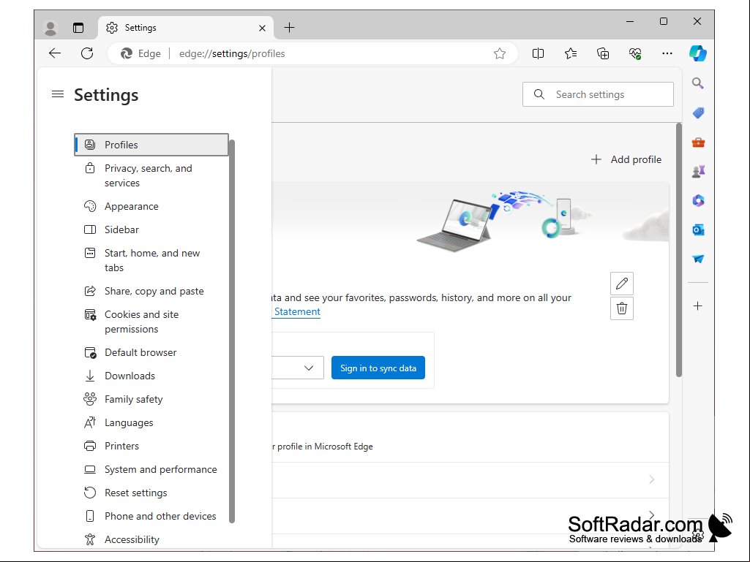The width and height of the screenshot is (750, 562).
Task: Open Phone and other devices settings
Action: [x=151, y=517]
